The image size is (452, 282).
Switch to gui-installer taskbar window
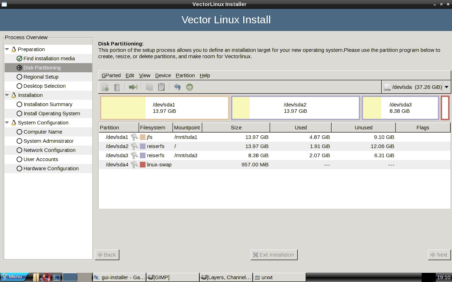click(119, 277)
